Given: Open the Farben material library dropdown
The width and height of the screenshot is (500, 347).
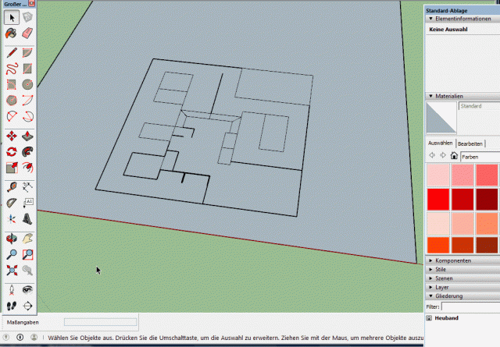Looking at the screenshot, I should tap(480, 157).
